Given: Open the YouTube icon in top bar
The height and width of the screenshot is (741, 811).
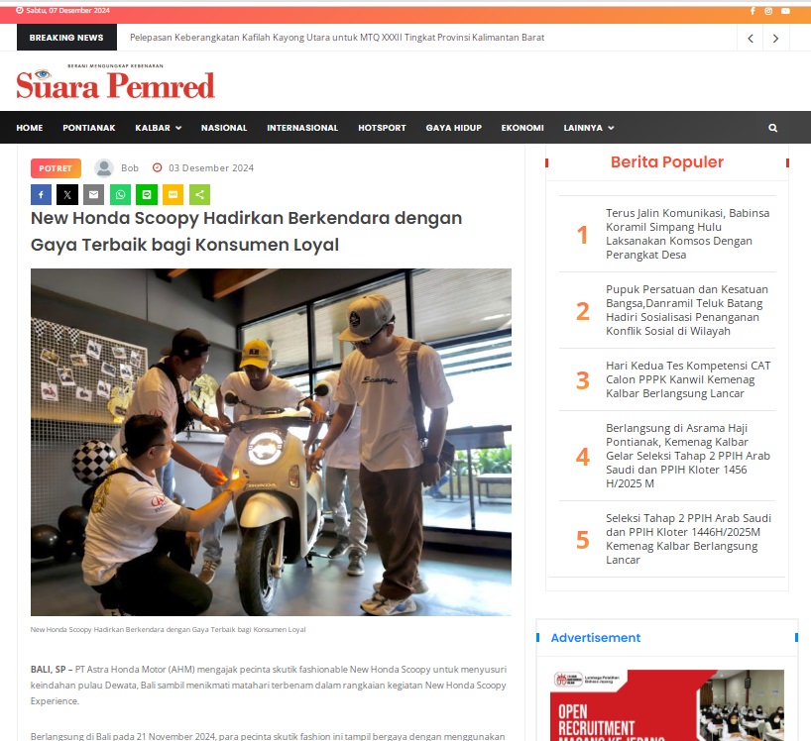Looking at the screenshot, I should [785, 11].
